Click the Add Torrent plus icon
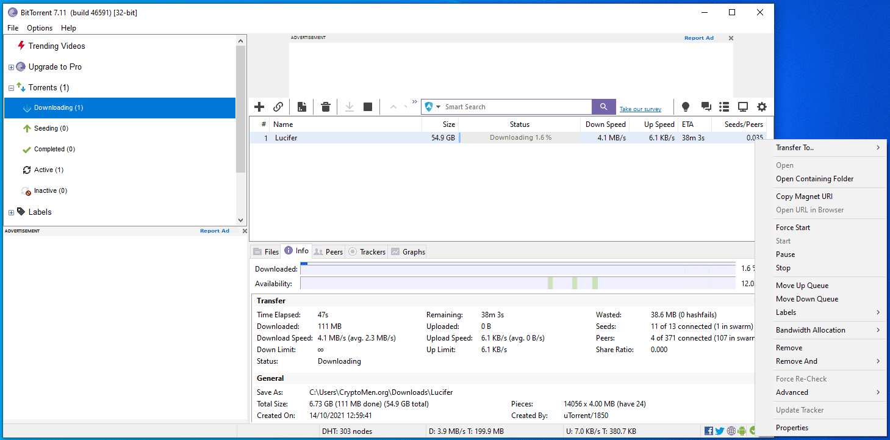Viewport: 890px width, 440px height. (x=259, y=107)
